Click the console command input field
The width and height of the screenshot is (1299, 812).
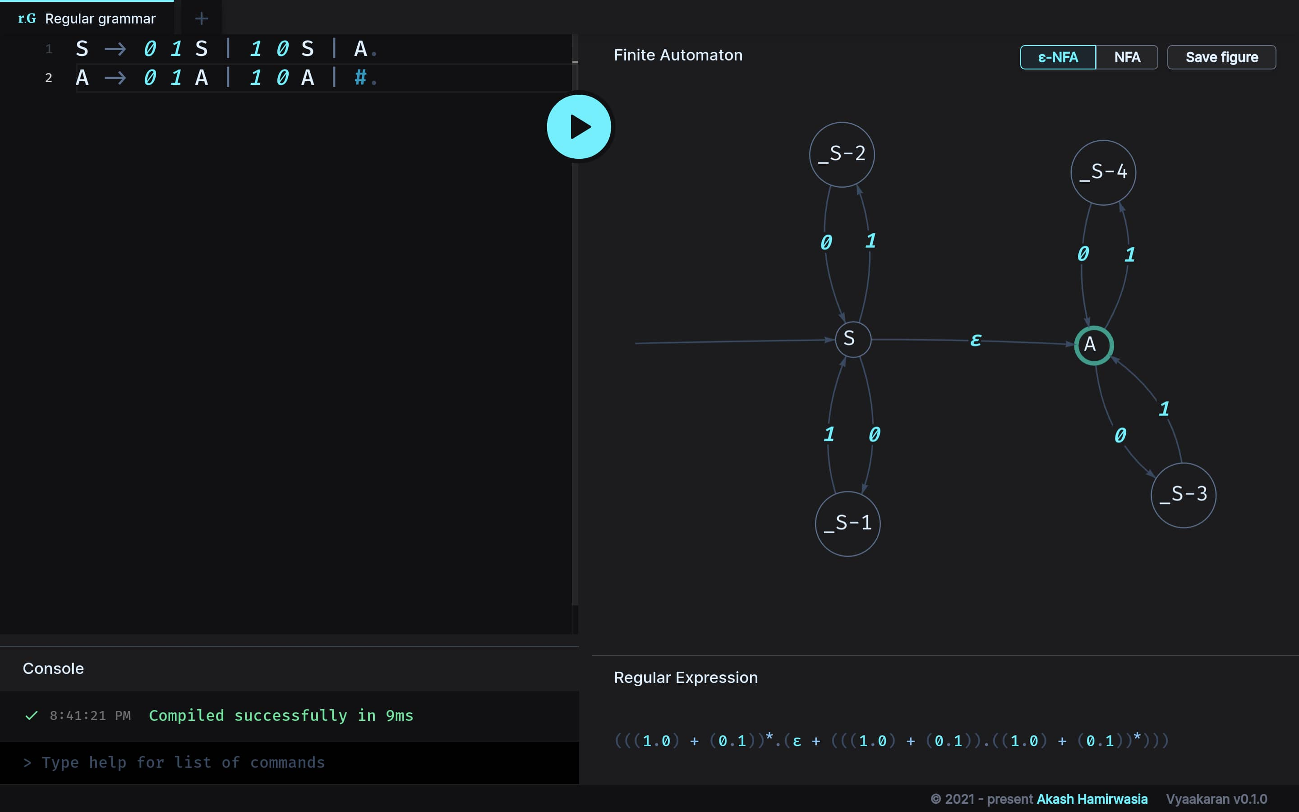point(289,762)
